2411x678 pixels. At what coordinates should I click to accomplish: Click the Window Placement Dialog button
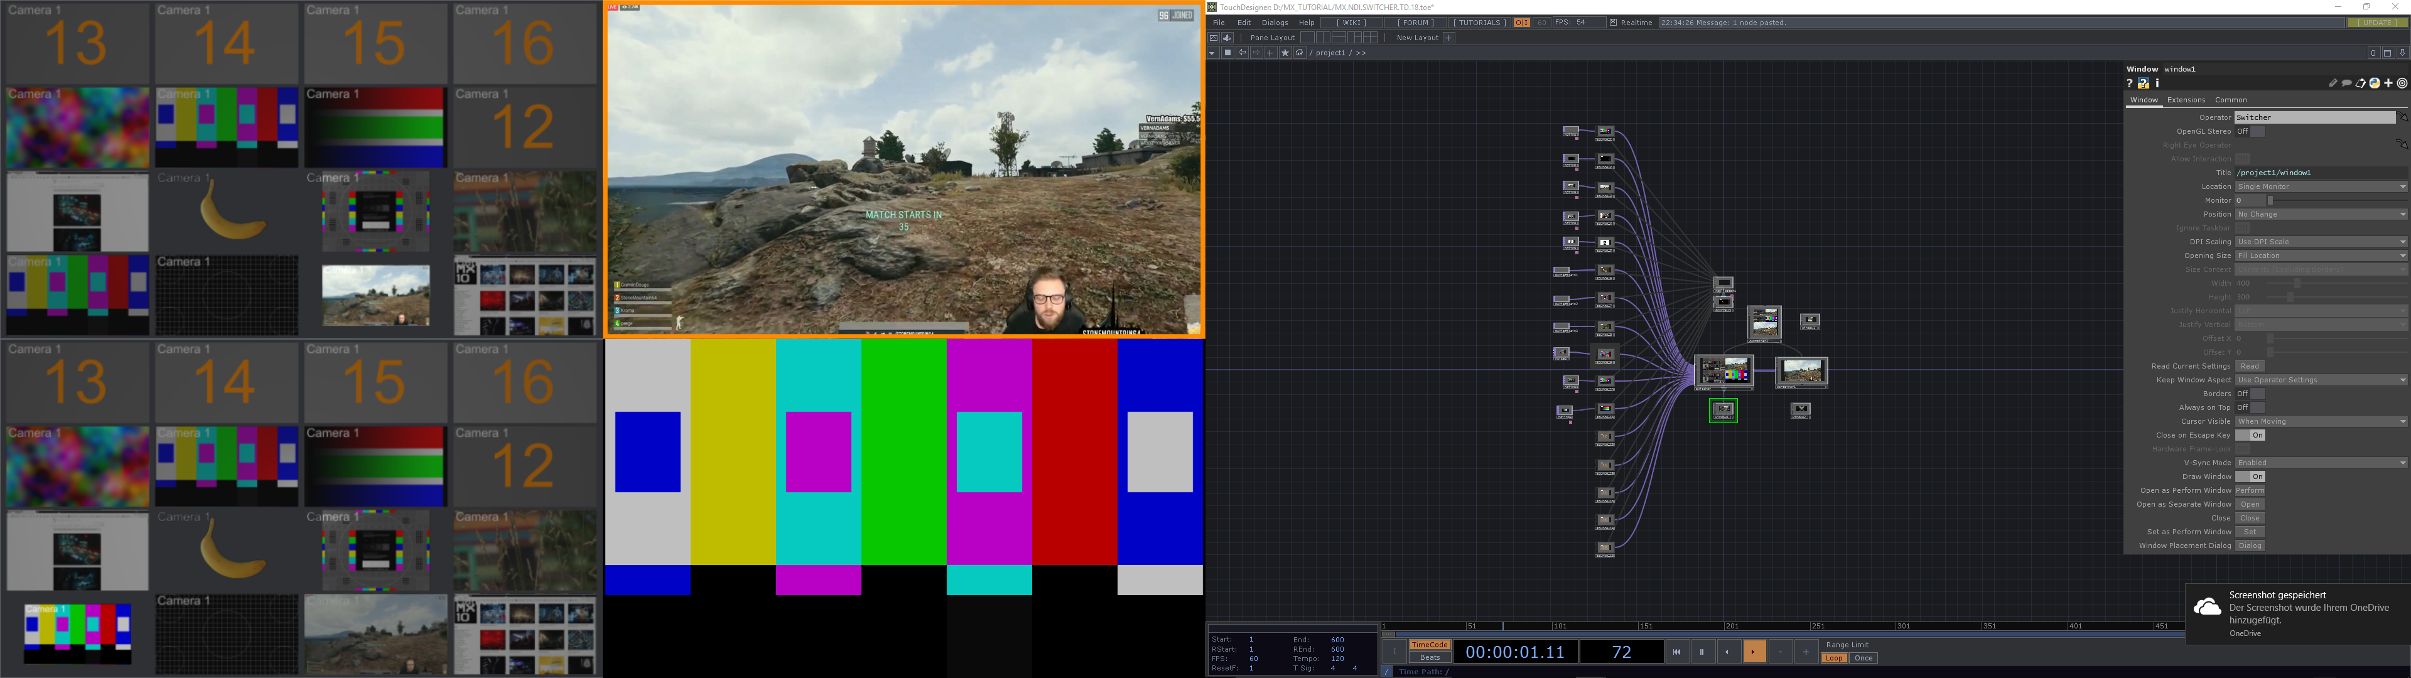tap(2250, 546)
